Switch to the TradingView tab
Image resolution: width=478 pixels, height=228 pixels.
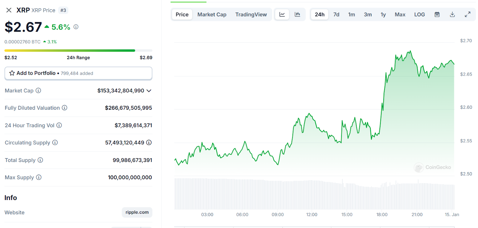click(x=251, y=14)
